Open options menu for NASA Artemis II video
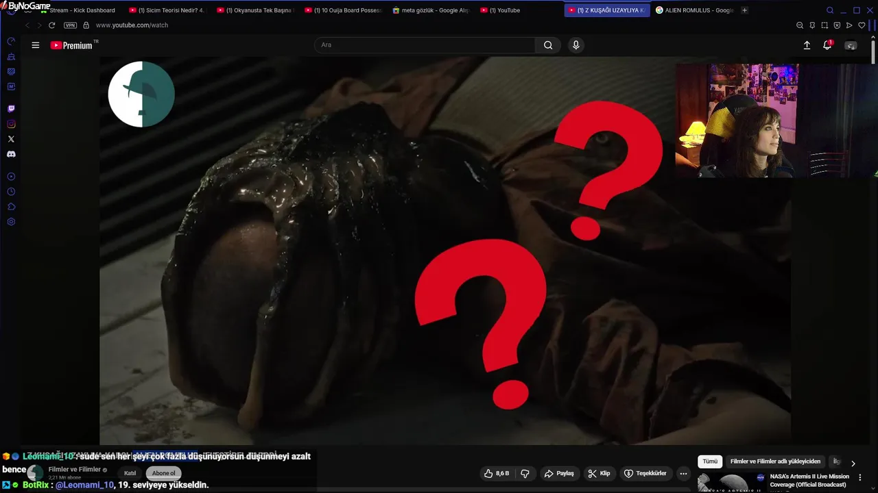 click(860, 477)
